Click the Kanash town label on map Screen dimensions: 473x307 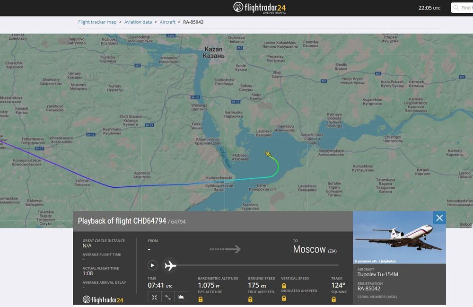[x=22, y=110]
